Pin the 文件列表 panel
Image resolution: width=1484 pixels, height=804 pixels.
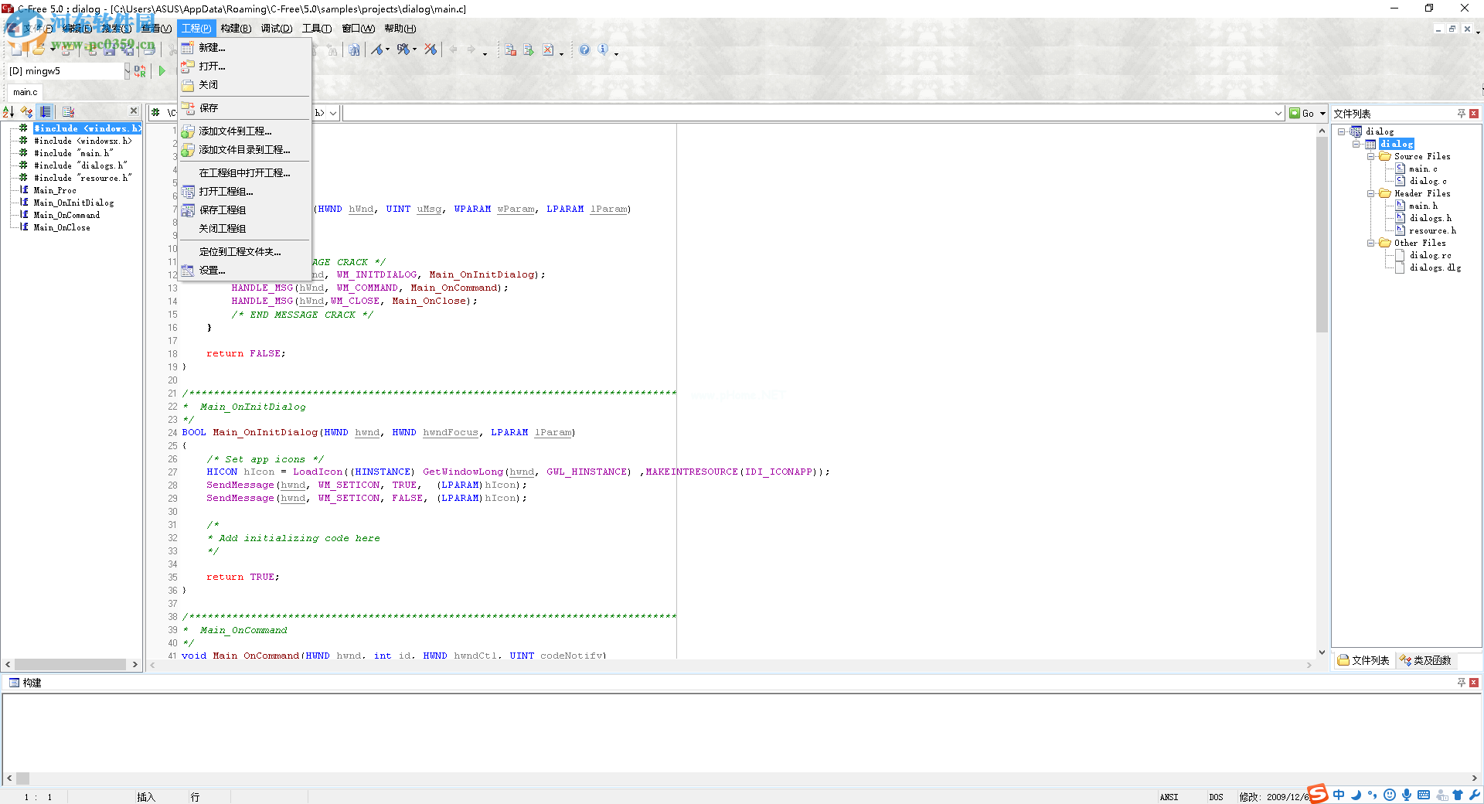pyautogui.click(x=1461, y=114)
